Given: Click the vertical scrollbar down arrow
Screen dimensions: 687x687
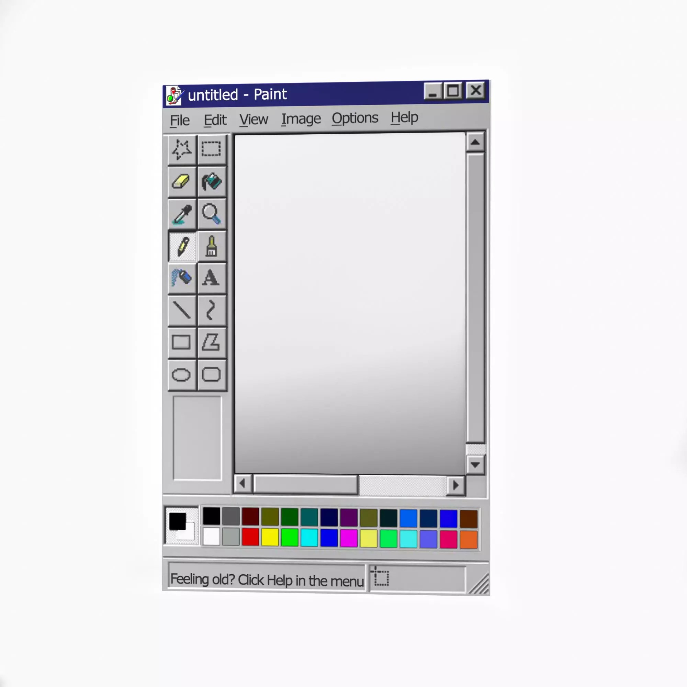Looking at the screenshot, I should (x=475, y=464).
